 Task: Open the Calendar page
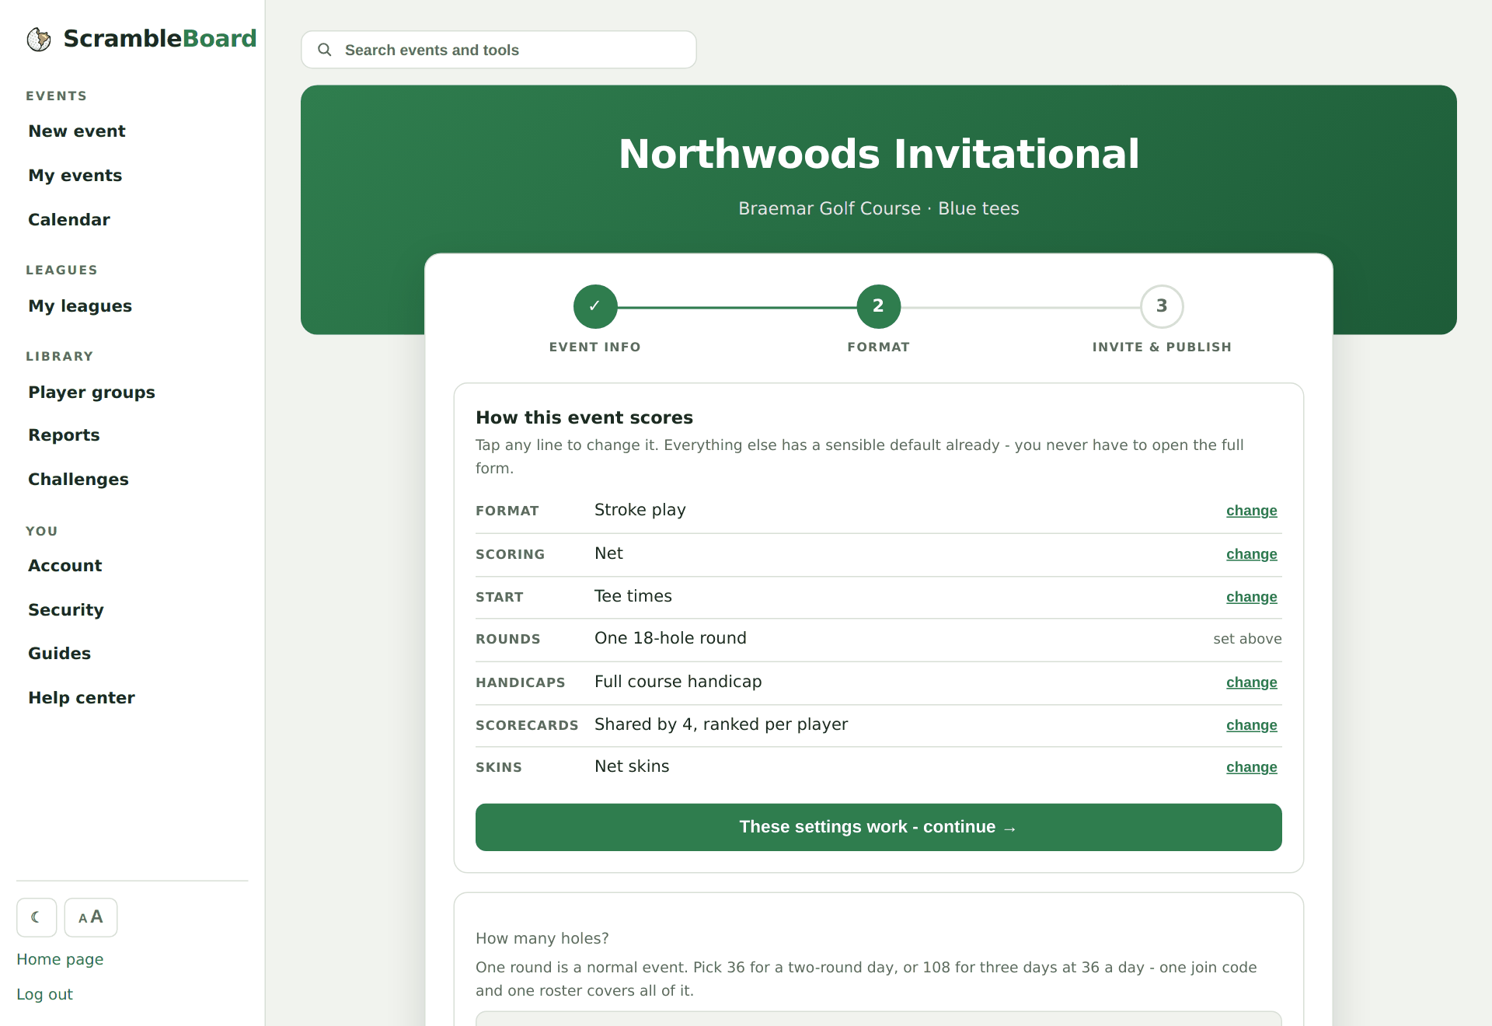pyautogui.click(x=69, y=220)
